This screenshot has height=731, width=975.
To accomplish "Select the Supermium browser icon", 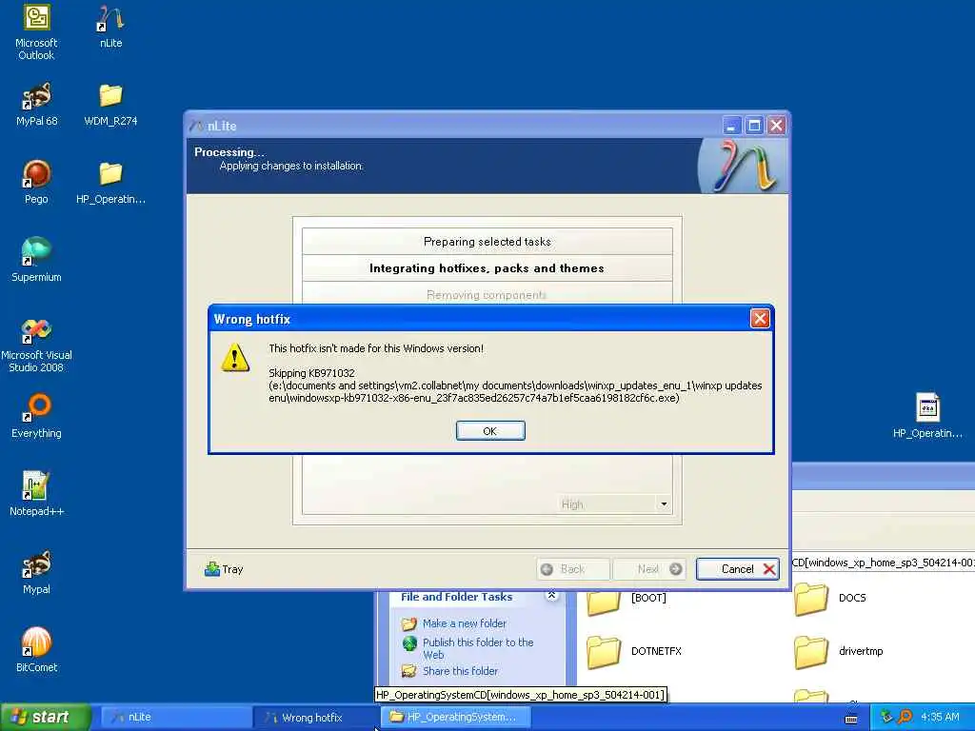I will tap(36, 260).
